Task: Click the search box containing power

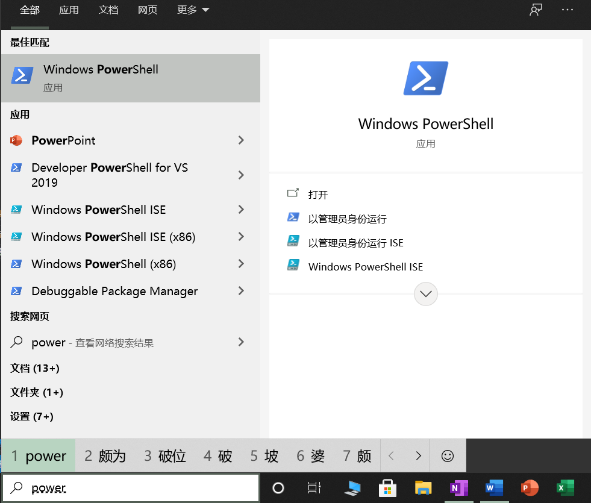Action: (131, 489)
